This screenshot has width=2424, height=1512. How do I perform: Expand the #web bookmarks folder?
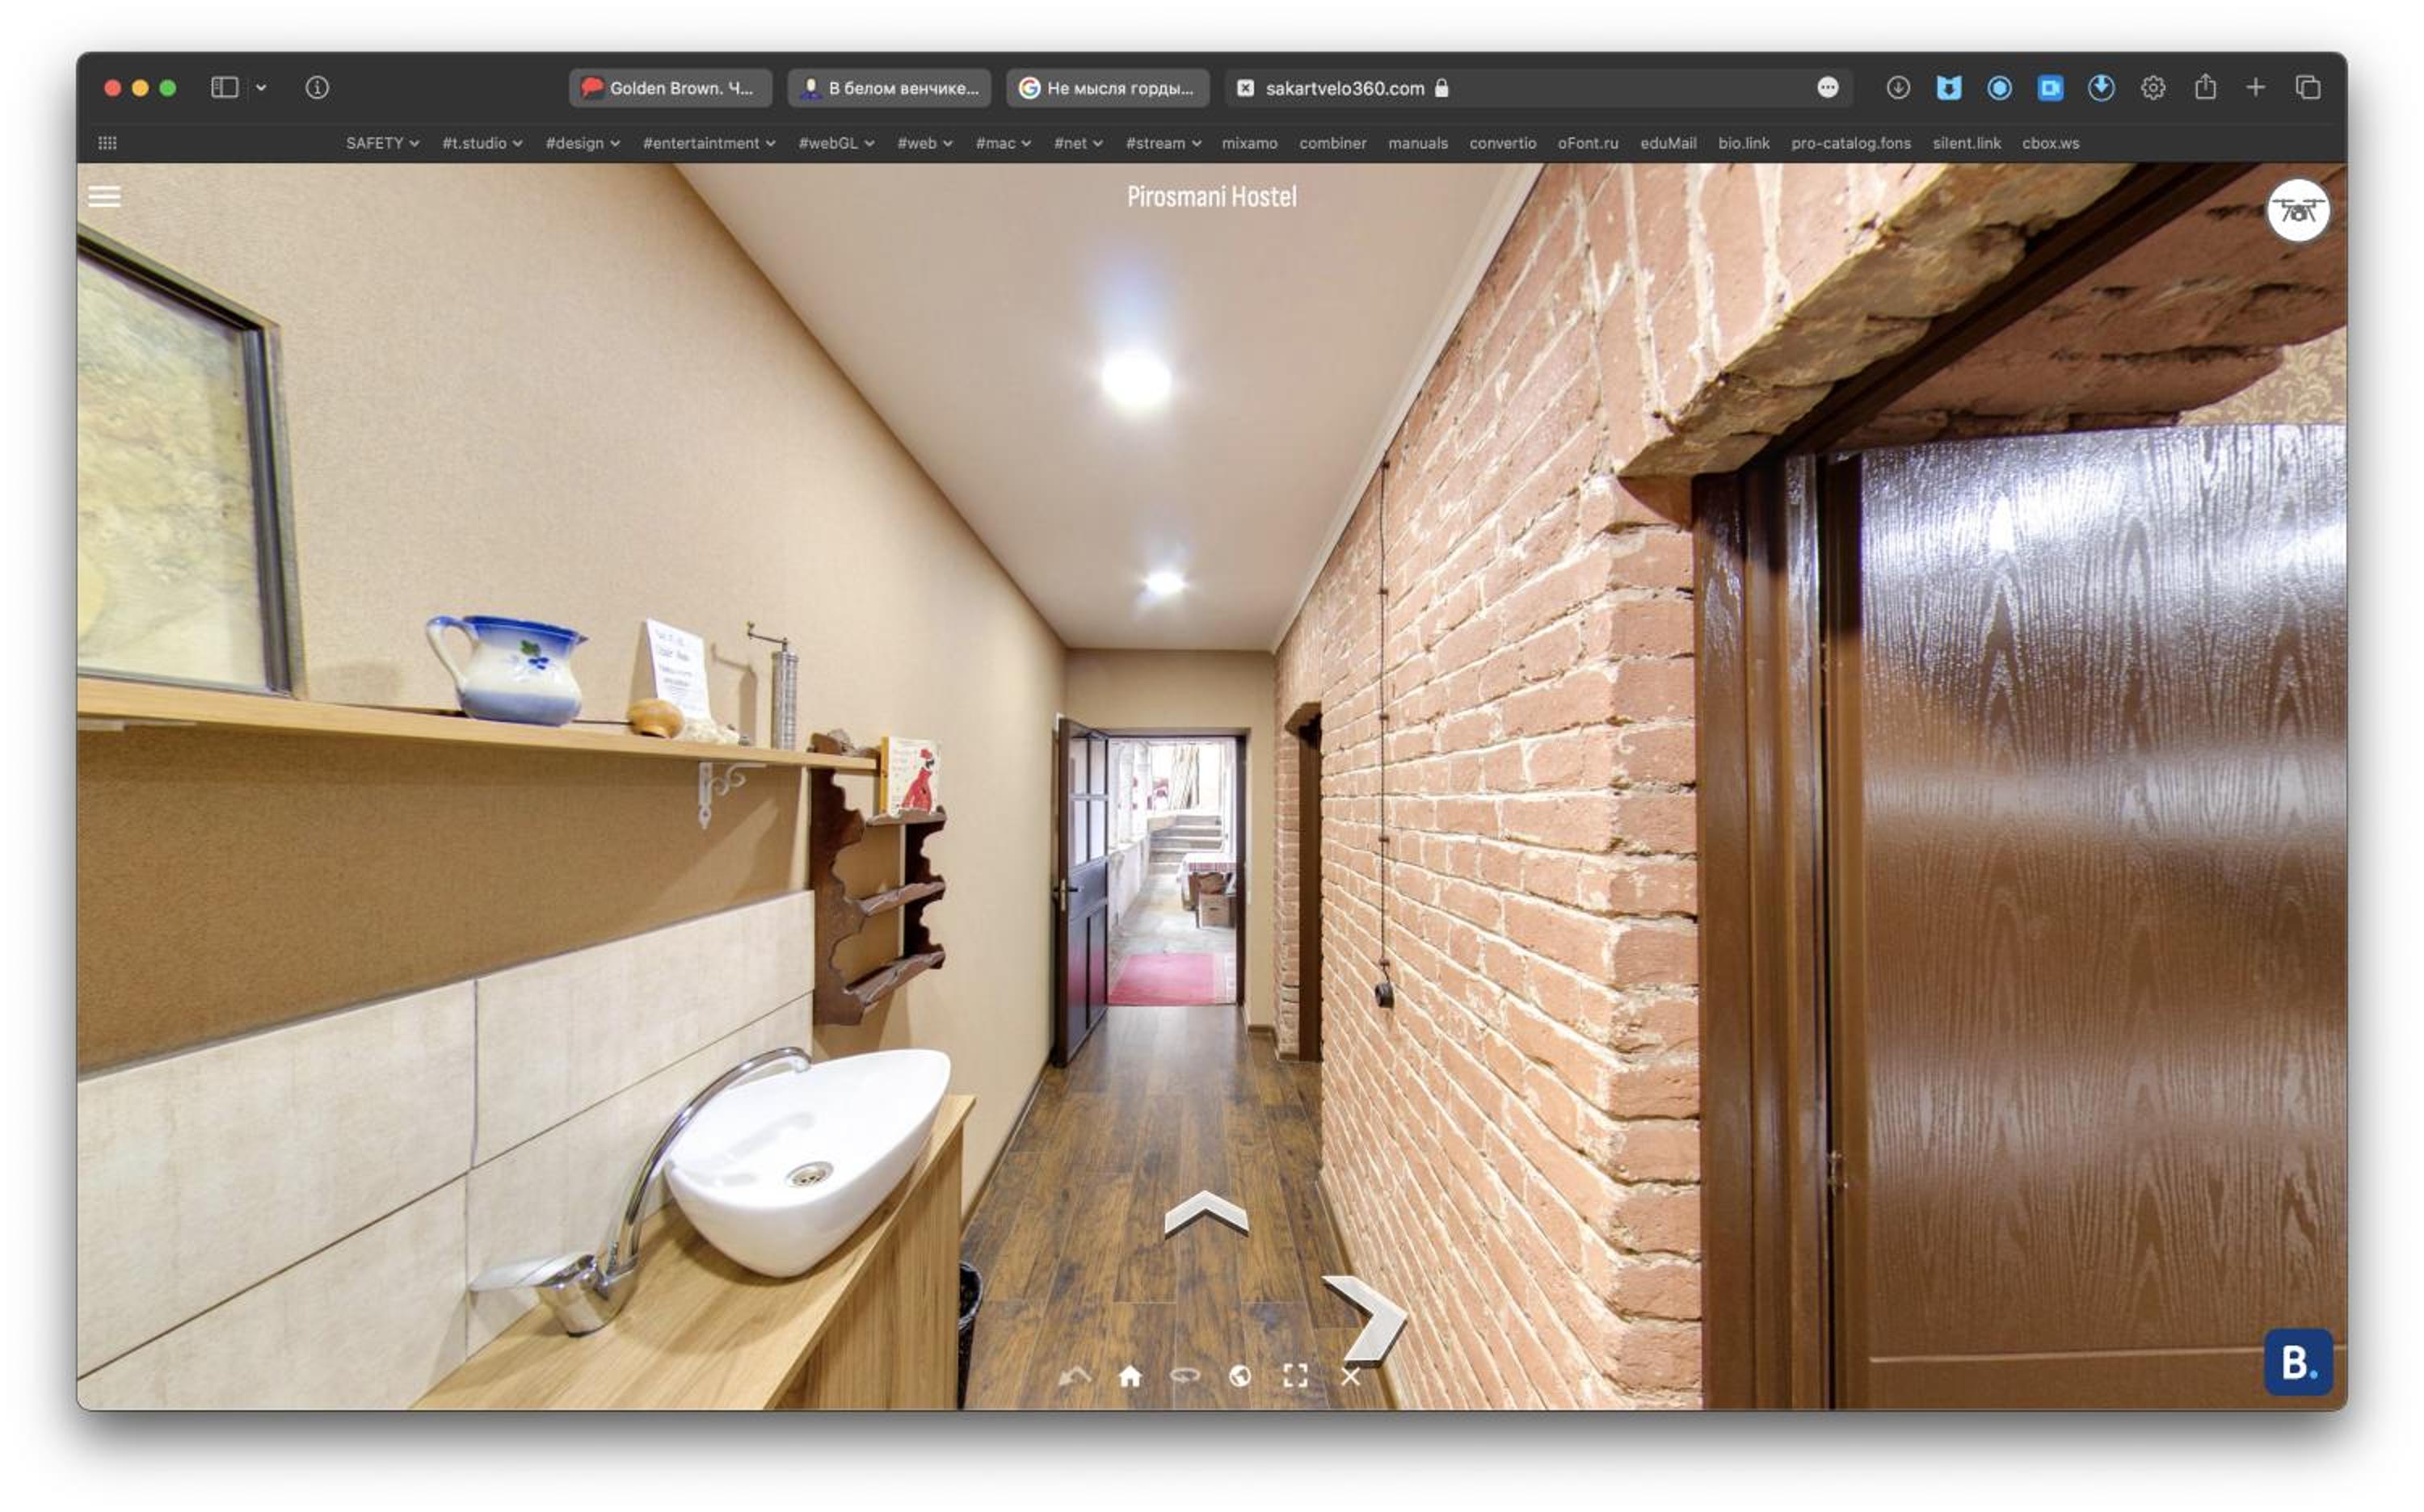924,143
